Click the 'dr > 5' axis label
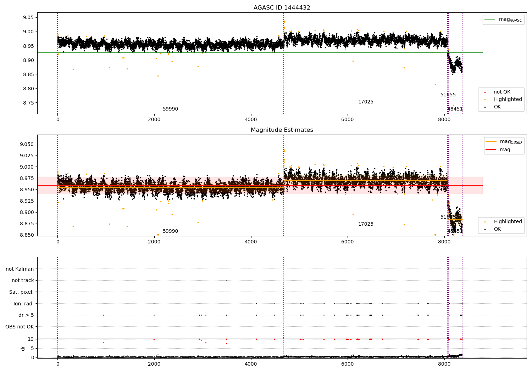The width and height of the screenshot is (532, 372). [26, 315]
